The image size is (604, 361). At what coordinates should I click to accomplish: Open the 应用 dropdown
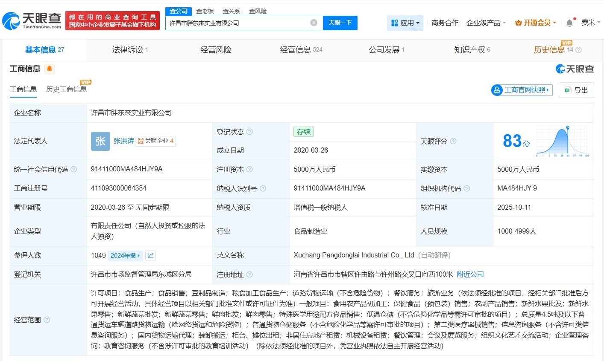[405, 23]
